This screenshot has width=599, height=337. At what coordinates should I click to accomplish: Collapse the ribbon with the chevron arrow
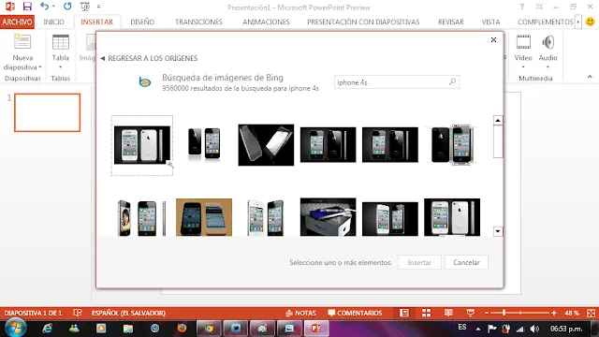coord(590,77)
